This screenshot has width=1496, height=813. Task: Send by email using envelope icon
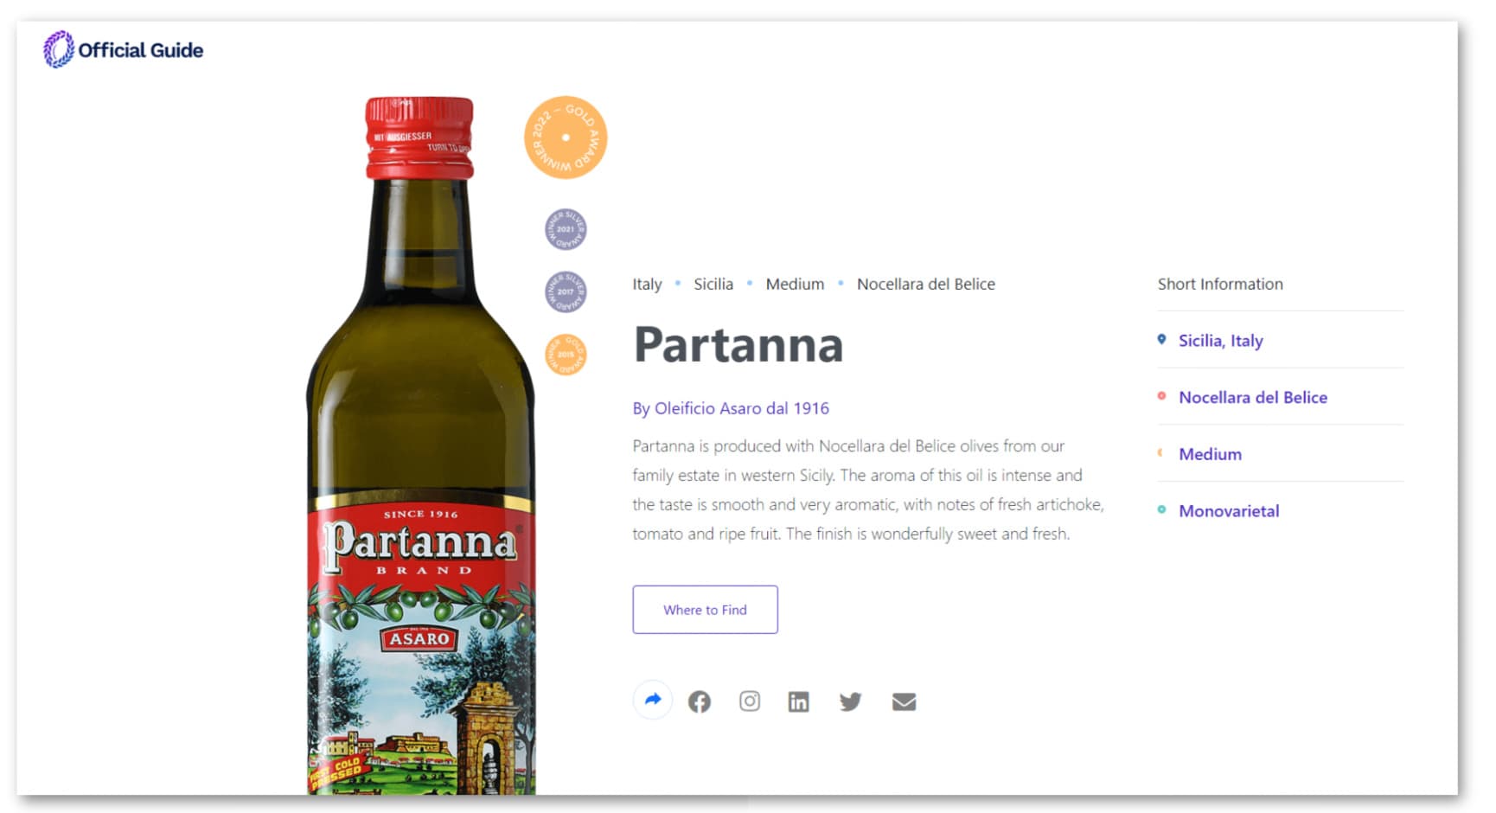(904, 701)
